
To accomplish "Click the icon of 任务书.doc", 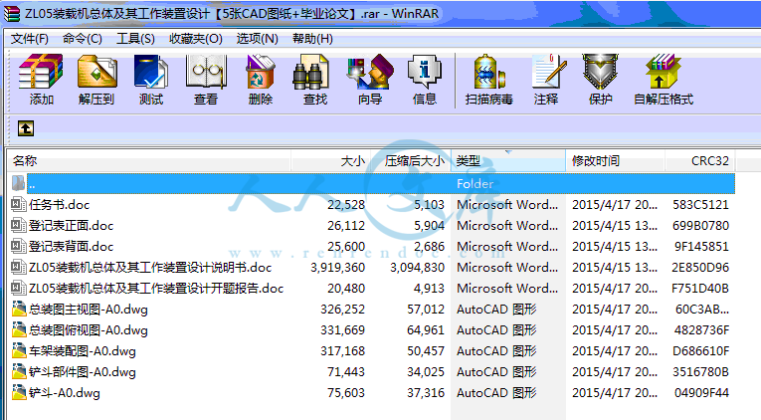I will click(x=19, y=204).
